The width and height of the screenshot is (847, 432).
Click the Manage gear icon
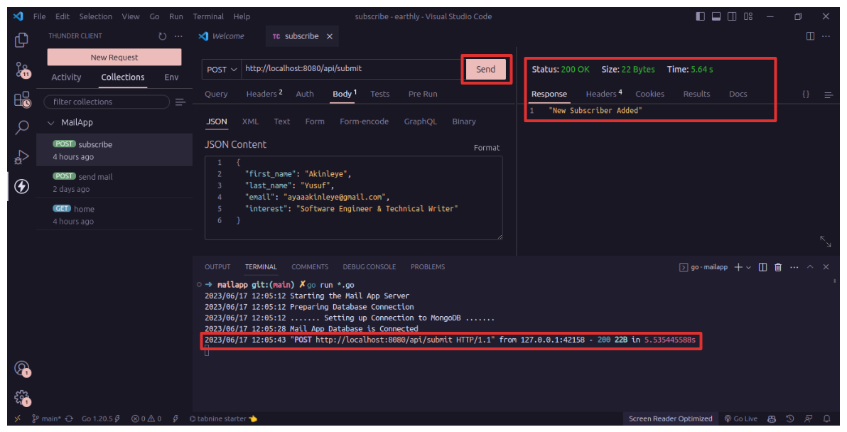pos(21,397)
